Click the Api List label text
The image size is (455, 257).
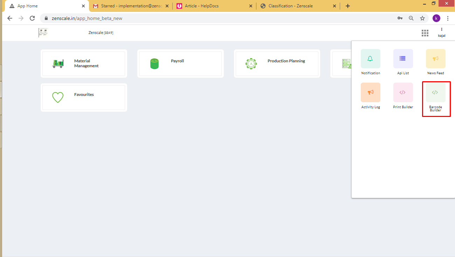click(403, 73)
